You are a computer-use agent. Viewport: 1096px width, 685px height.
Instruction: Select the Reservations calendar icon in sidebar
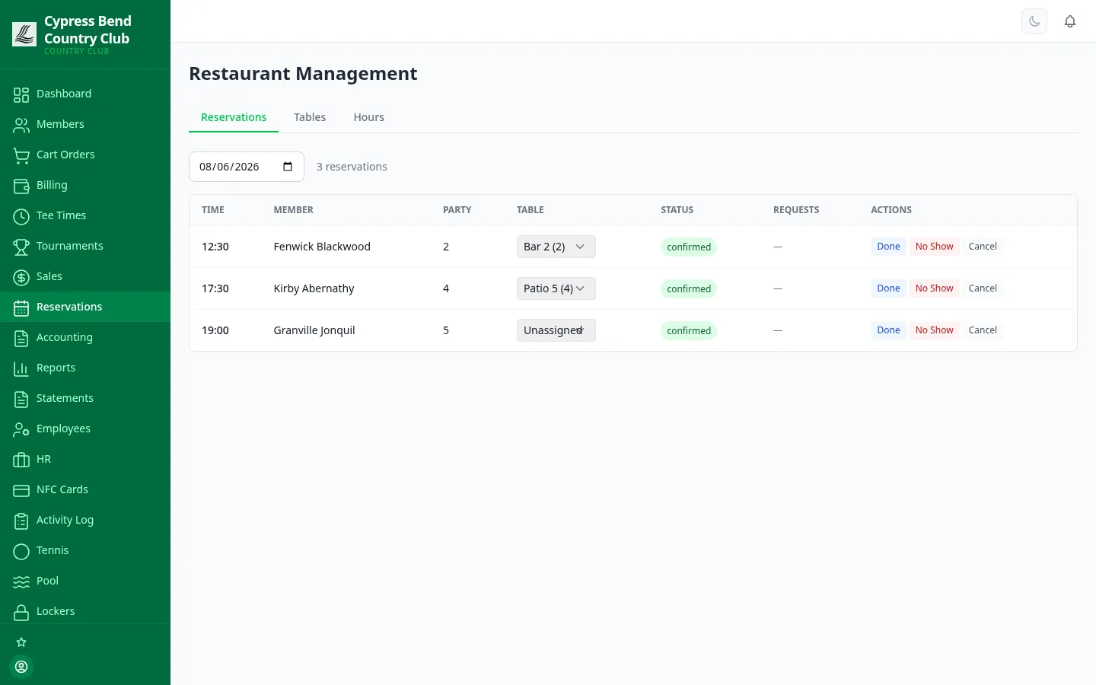(21, 307)
